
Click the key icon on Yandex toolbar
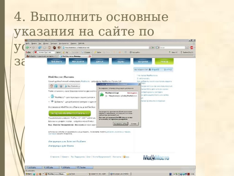click(x=95, y=52)
